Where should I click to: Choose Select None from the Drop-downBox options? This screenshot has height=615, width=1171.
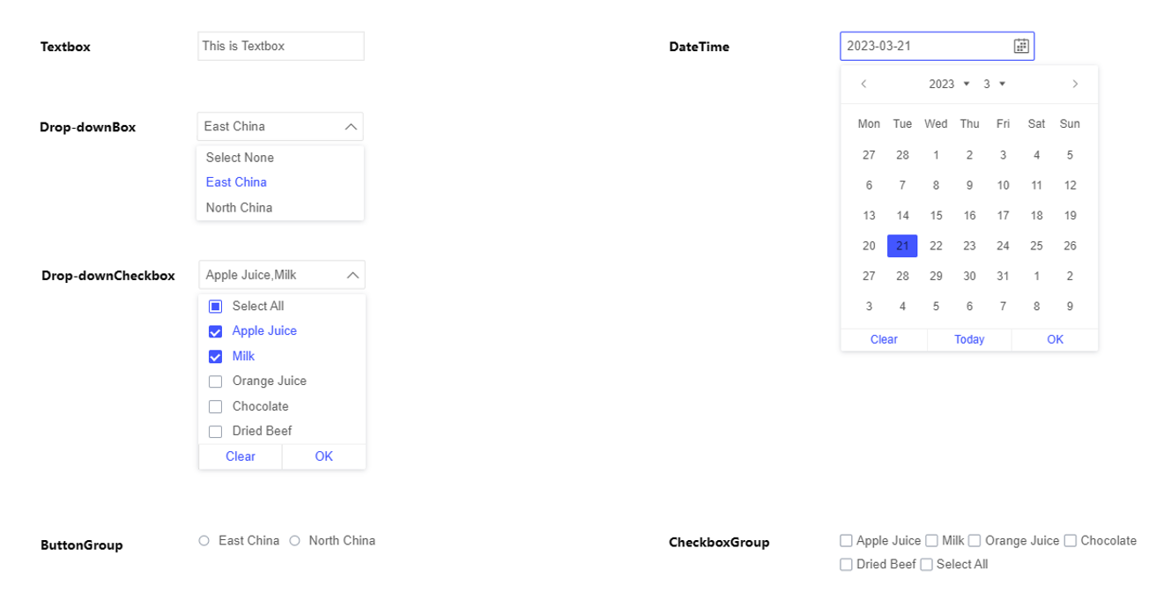coord(240,157)
